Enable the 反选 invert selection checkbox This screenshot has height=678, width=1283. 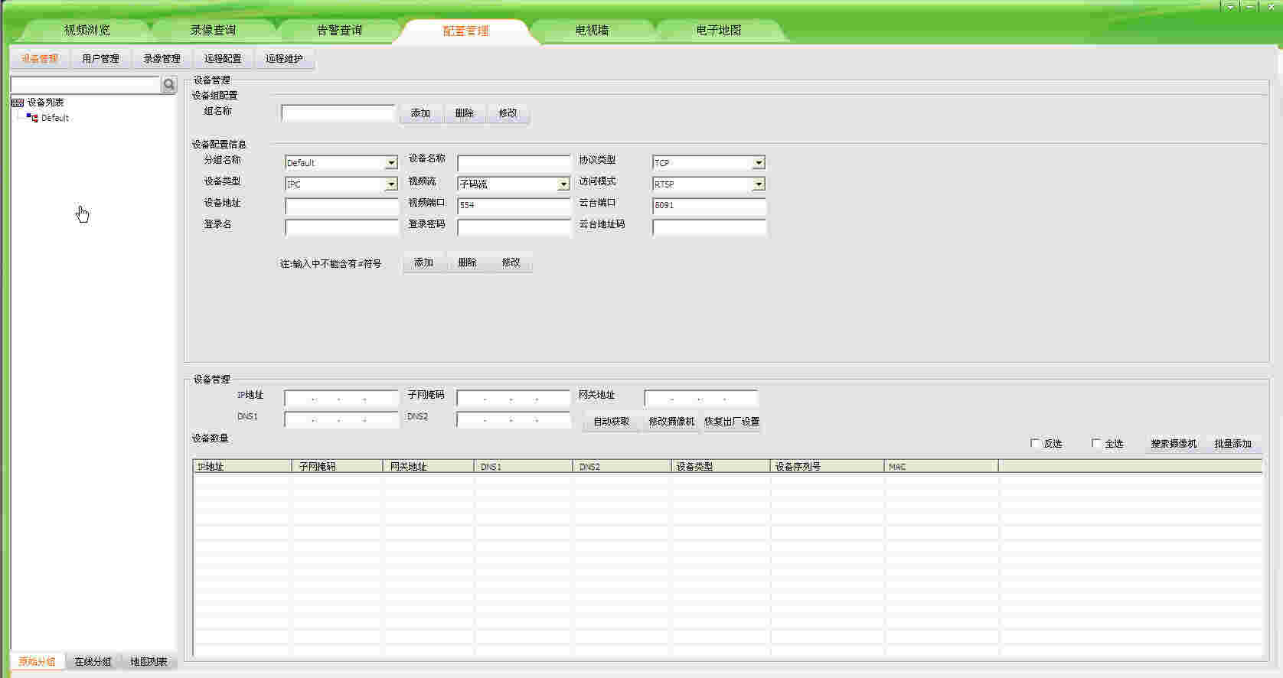pyautogui.click(x=1035, y=443)
